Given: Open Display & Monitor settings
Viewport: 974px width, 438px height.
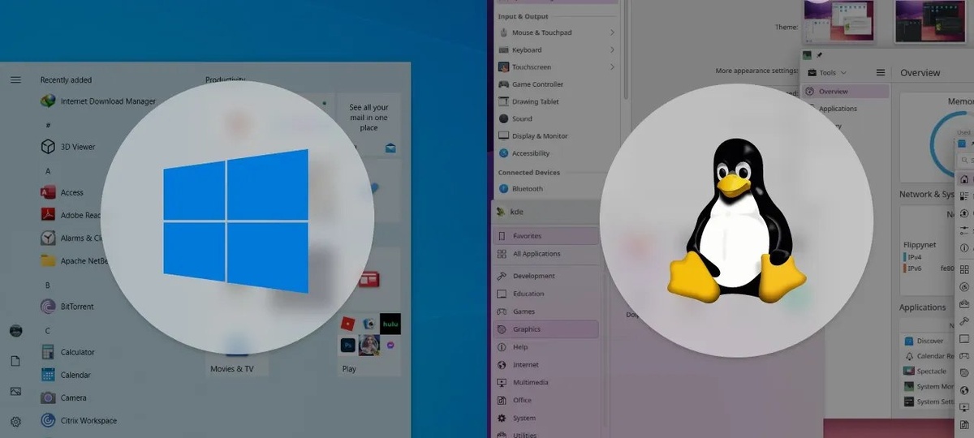Looking at the screenshot, I should coord(557,136).
